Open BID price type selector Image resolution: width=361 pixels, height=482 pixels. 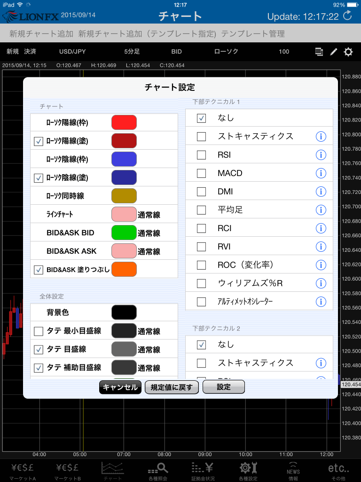(x=177, y=52)
